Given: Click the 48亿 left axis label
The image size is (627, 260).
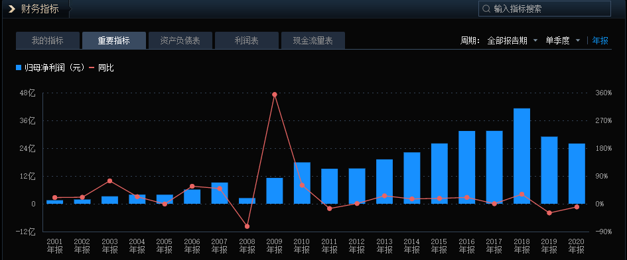Looking at the screenshot, I should pos(28,93).
